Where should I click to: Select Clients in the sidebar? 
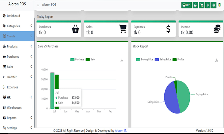coord(17,36)
